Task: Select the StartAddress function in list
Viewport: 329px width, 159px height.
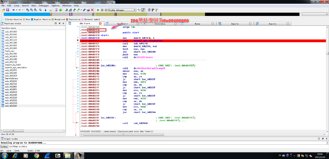Action: coord(11,78)
